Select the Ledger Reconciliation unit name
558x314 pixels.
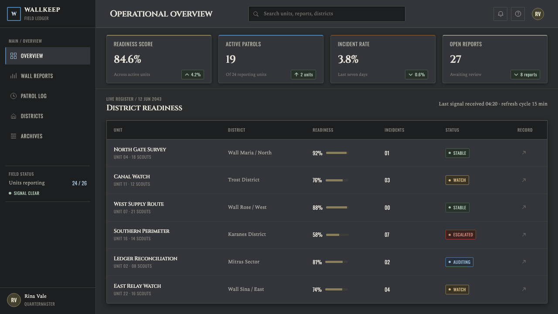tap(146, 259)
